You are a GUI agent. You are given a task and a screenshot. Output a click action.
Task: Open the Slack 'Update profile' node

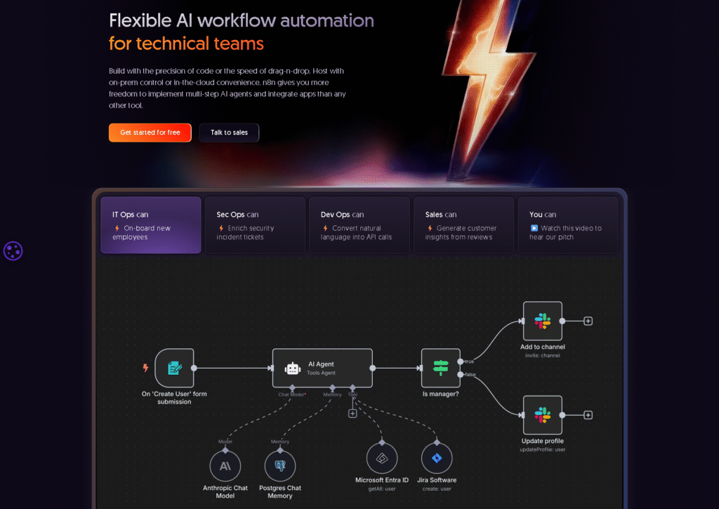[543, 415]
